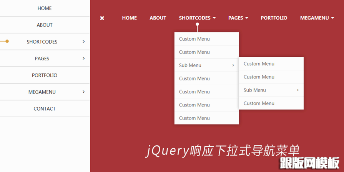Click CONTACT in left sidebar menu
Screen dimensions: 344x172
(x=45, y=109)
